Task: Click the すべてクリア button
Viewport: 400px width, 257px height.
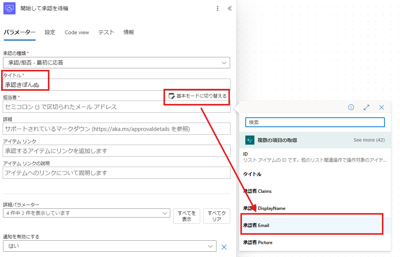Action: click(216, 216)
